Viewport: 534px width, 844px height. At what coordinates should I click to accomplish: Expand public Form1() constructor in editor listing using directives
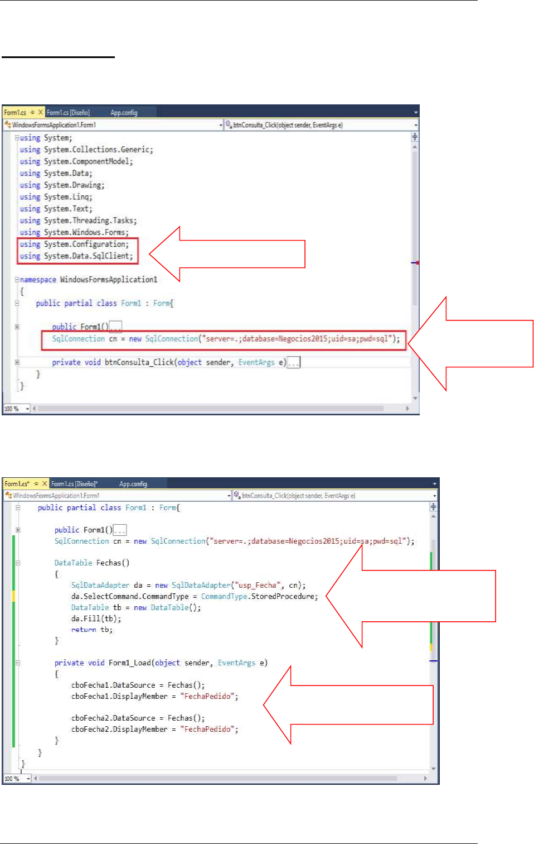pos(17,327)
